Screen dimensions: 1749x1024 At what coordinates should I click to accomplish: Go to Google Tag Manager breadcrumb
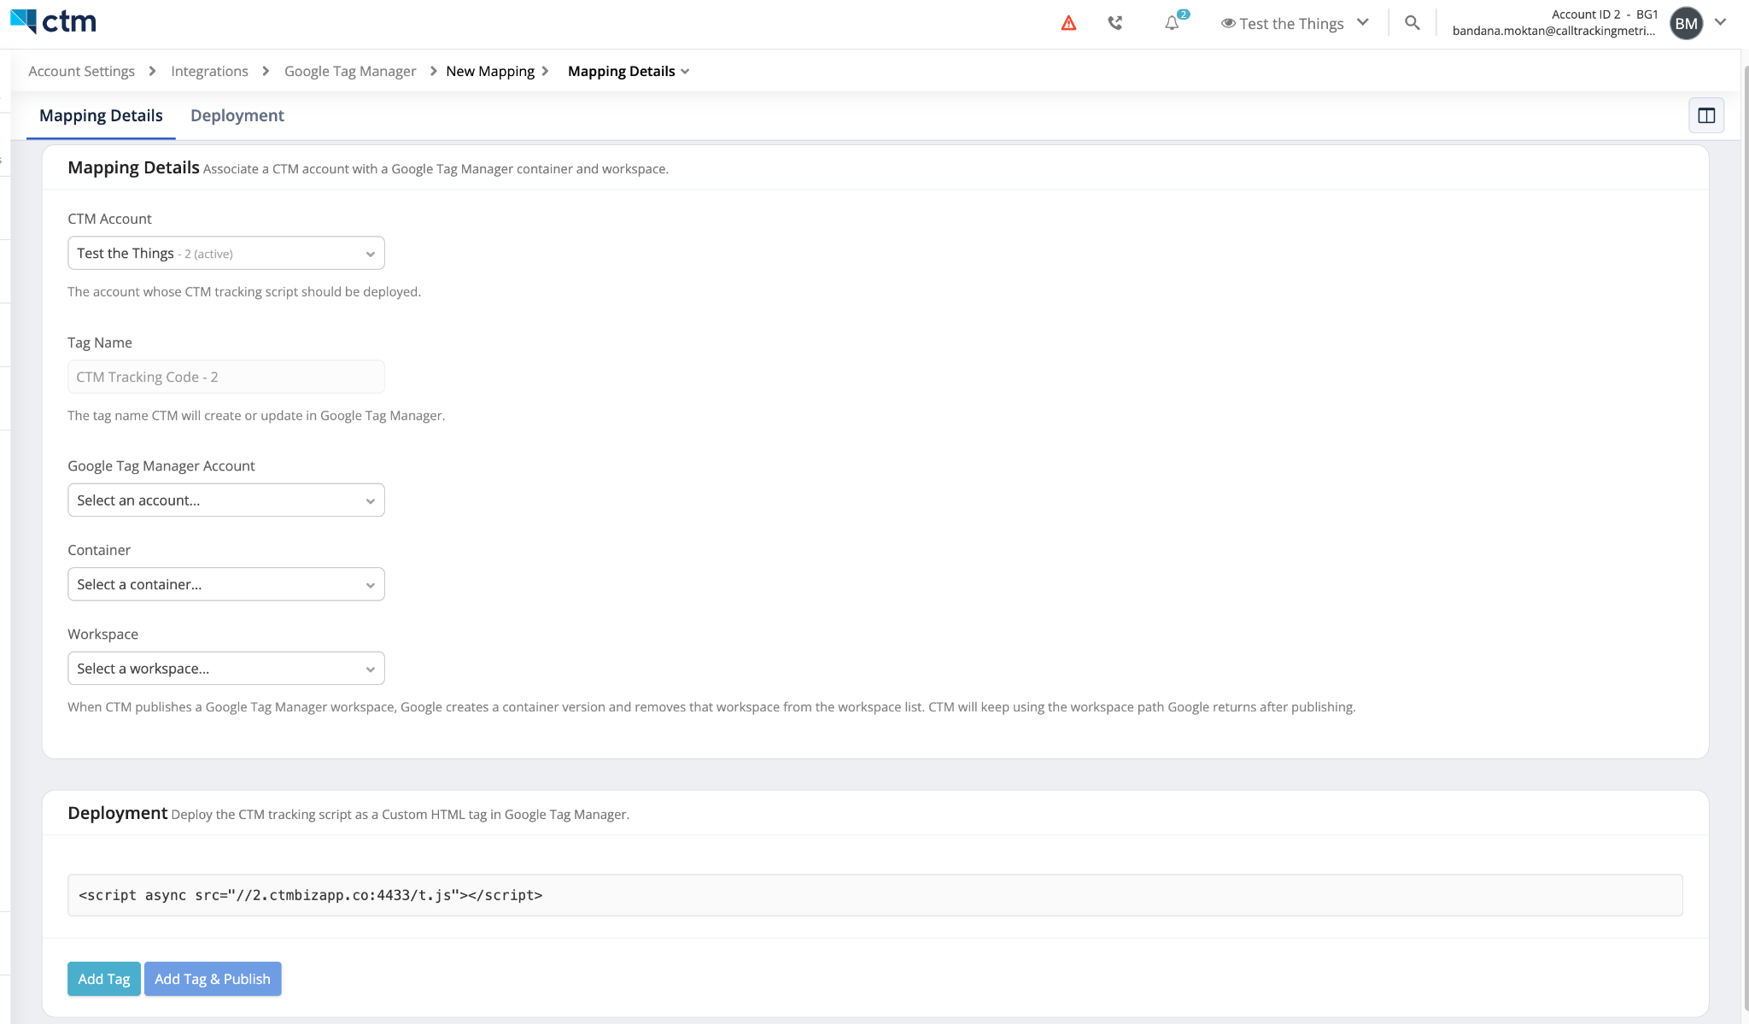pyautogui.click(x=350, y=71)
